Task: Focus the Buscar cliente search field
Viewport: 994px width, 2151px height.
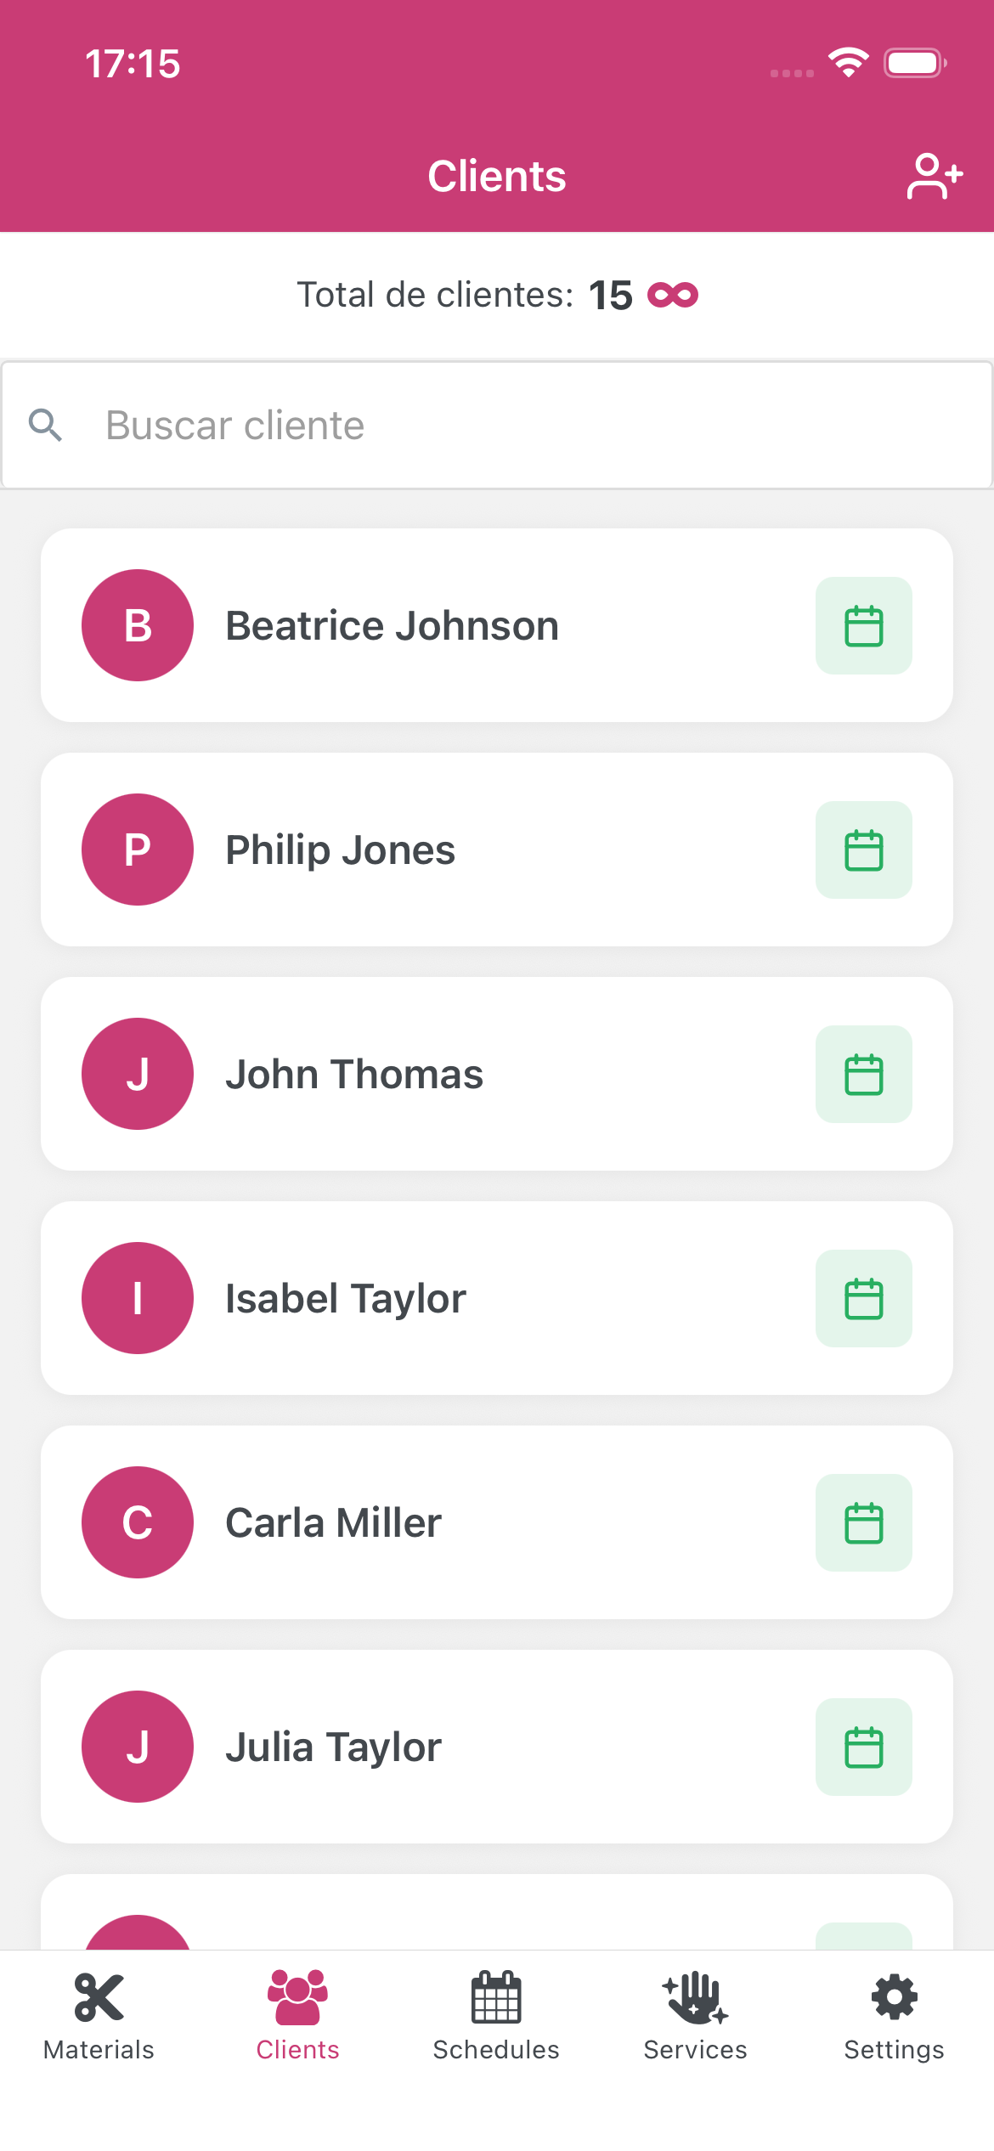Action: coord(510,425)
